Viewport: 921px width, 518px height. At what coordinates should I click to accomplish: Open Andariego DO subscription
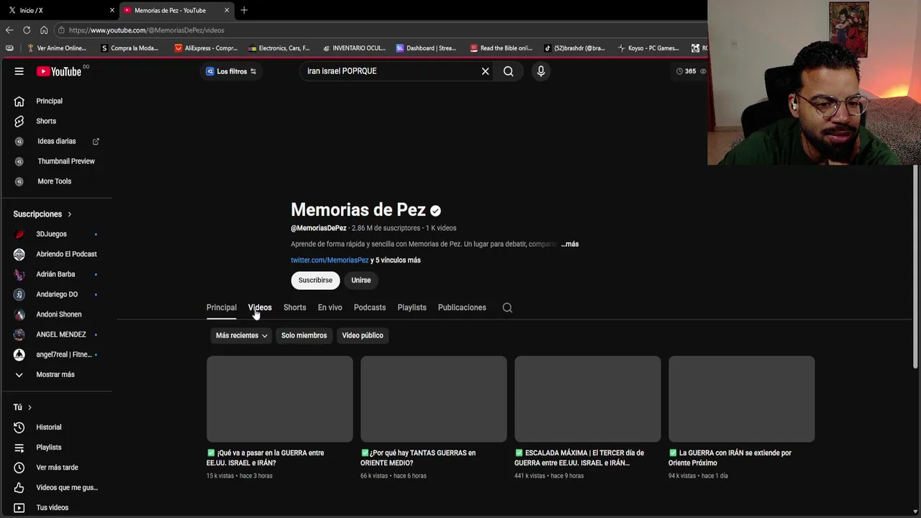click(57, 294)
